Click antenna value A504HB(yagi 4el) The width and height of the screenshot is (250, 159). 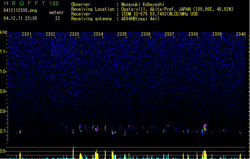pyautogui.click(x=140, y=19)
